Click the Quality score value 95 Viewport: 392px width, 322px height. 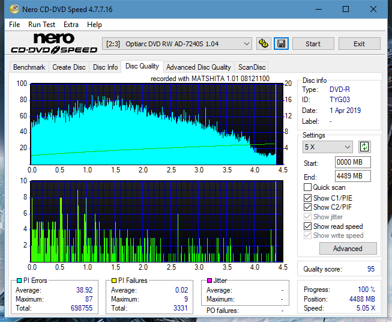[x=371, y=269]
